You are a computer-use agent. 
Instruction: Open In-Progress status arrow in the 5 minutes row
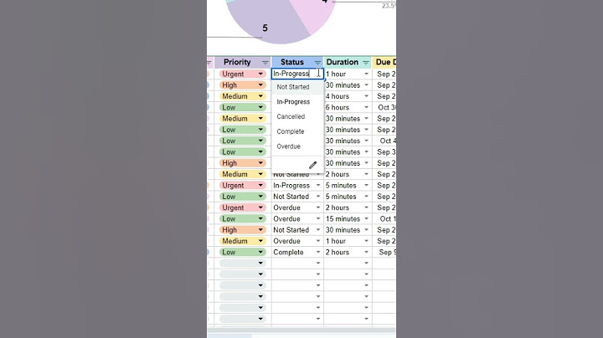(318, 185)
